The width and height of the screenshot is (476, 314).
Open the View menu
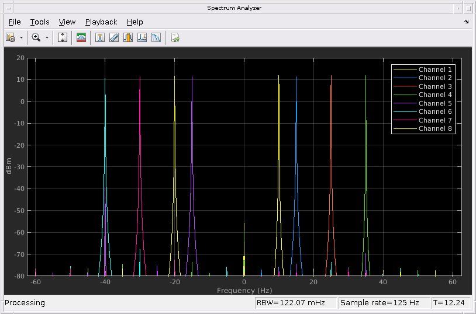(x=67, y=22)
